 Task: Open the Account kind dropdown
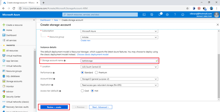[119, 79]
